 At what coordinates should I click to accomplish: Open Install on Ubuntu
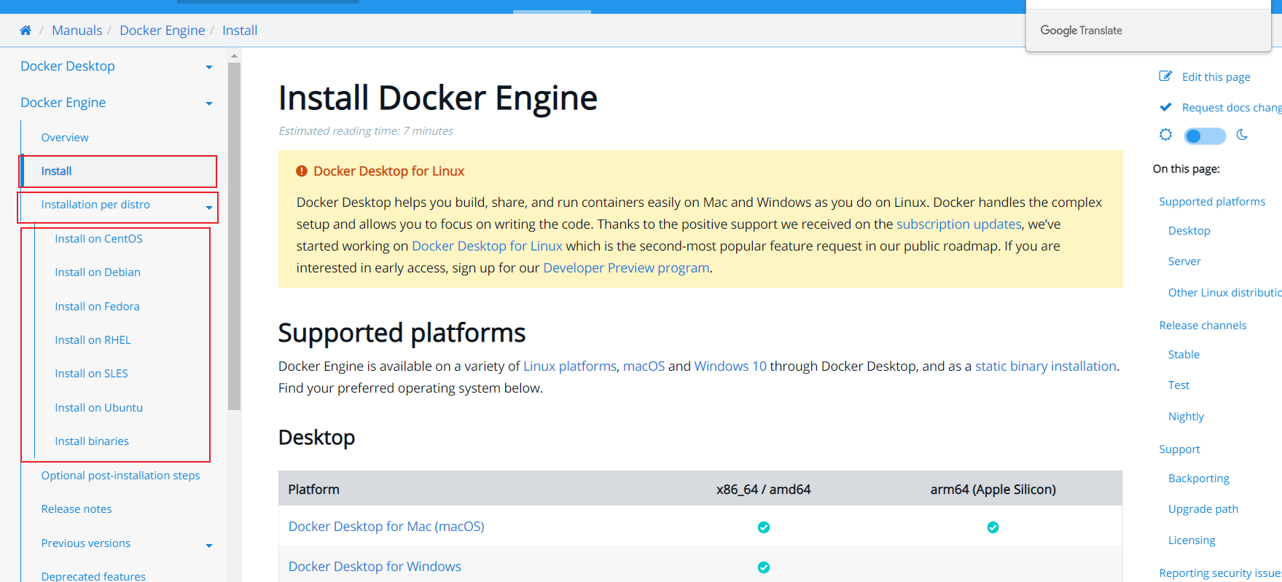98,408
